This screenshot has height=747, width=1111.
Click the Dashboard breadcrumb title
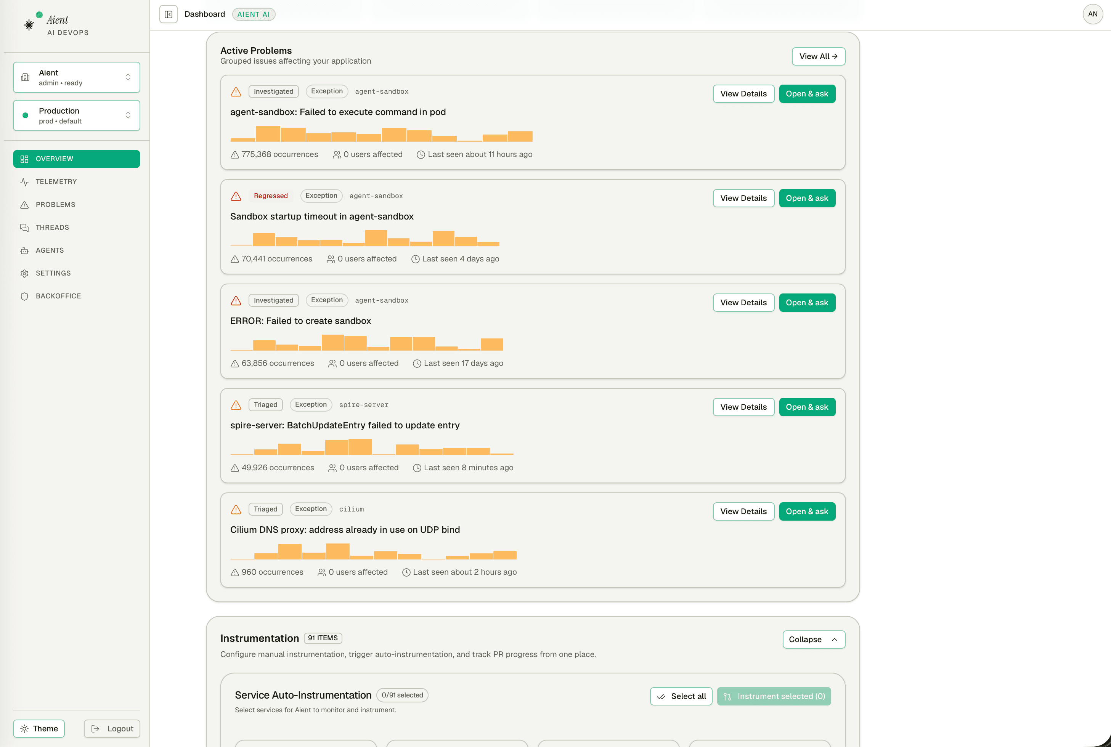tap(204, 14)
